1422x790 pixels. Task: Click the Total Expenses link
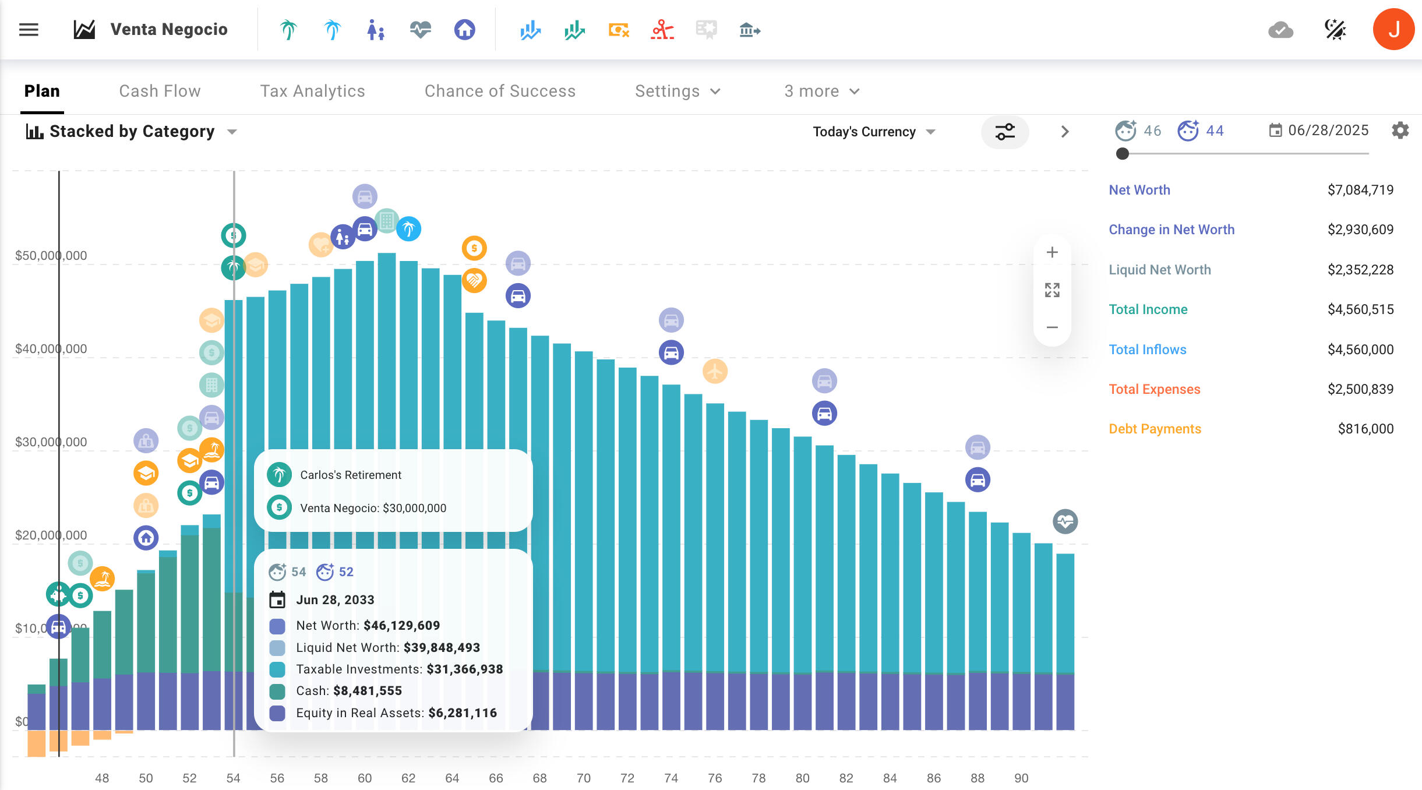click(x=1154, y=389)
